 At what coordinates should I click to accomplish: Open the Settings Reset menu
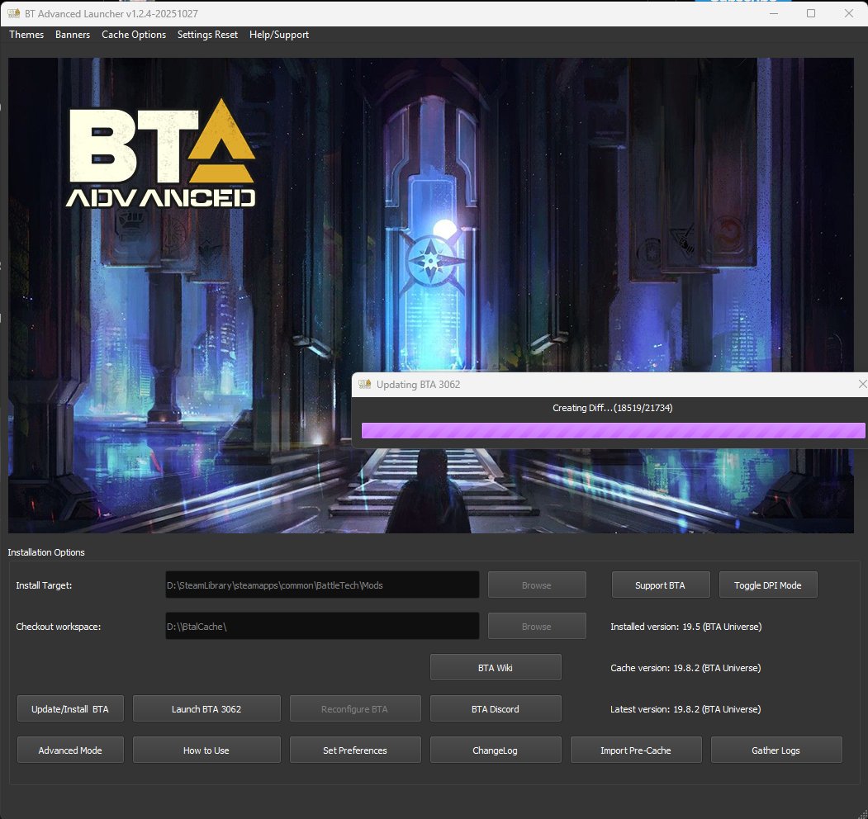(x=207, y=35)
